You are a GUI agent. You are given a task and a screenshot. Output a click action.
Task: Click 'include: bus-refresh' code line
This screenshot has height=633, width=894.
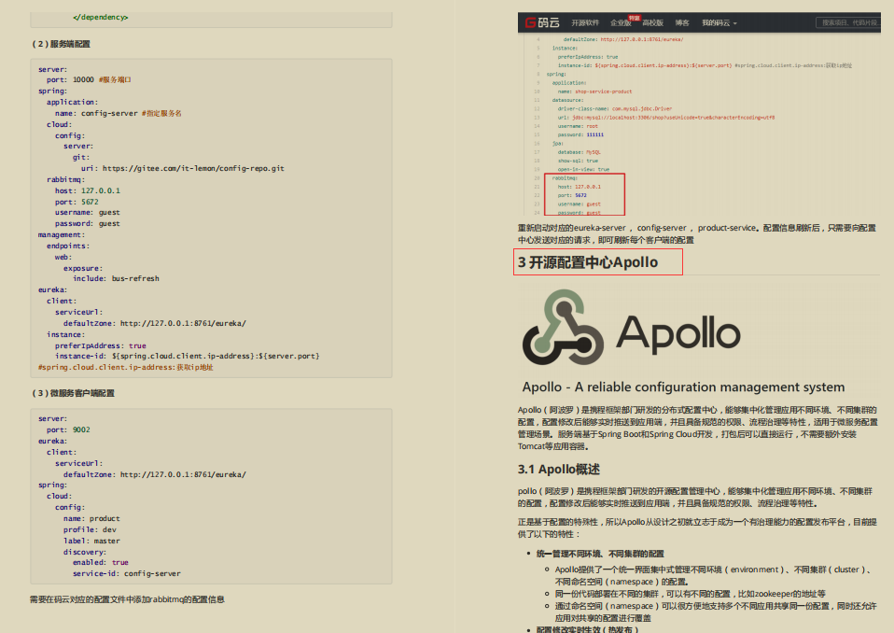click(116, 278)
